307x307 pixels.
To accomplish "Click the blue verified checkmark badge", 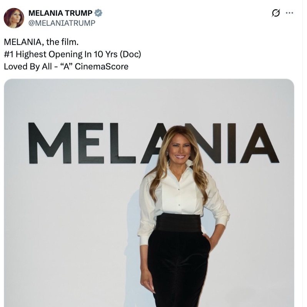I will [x=98, y=13].
